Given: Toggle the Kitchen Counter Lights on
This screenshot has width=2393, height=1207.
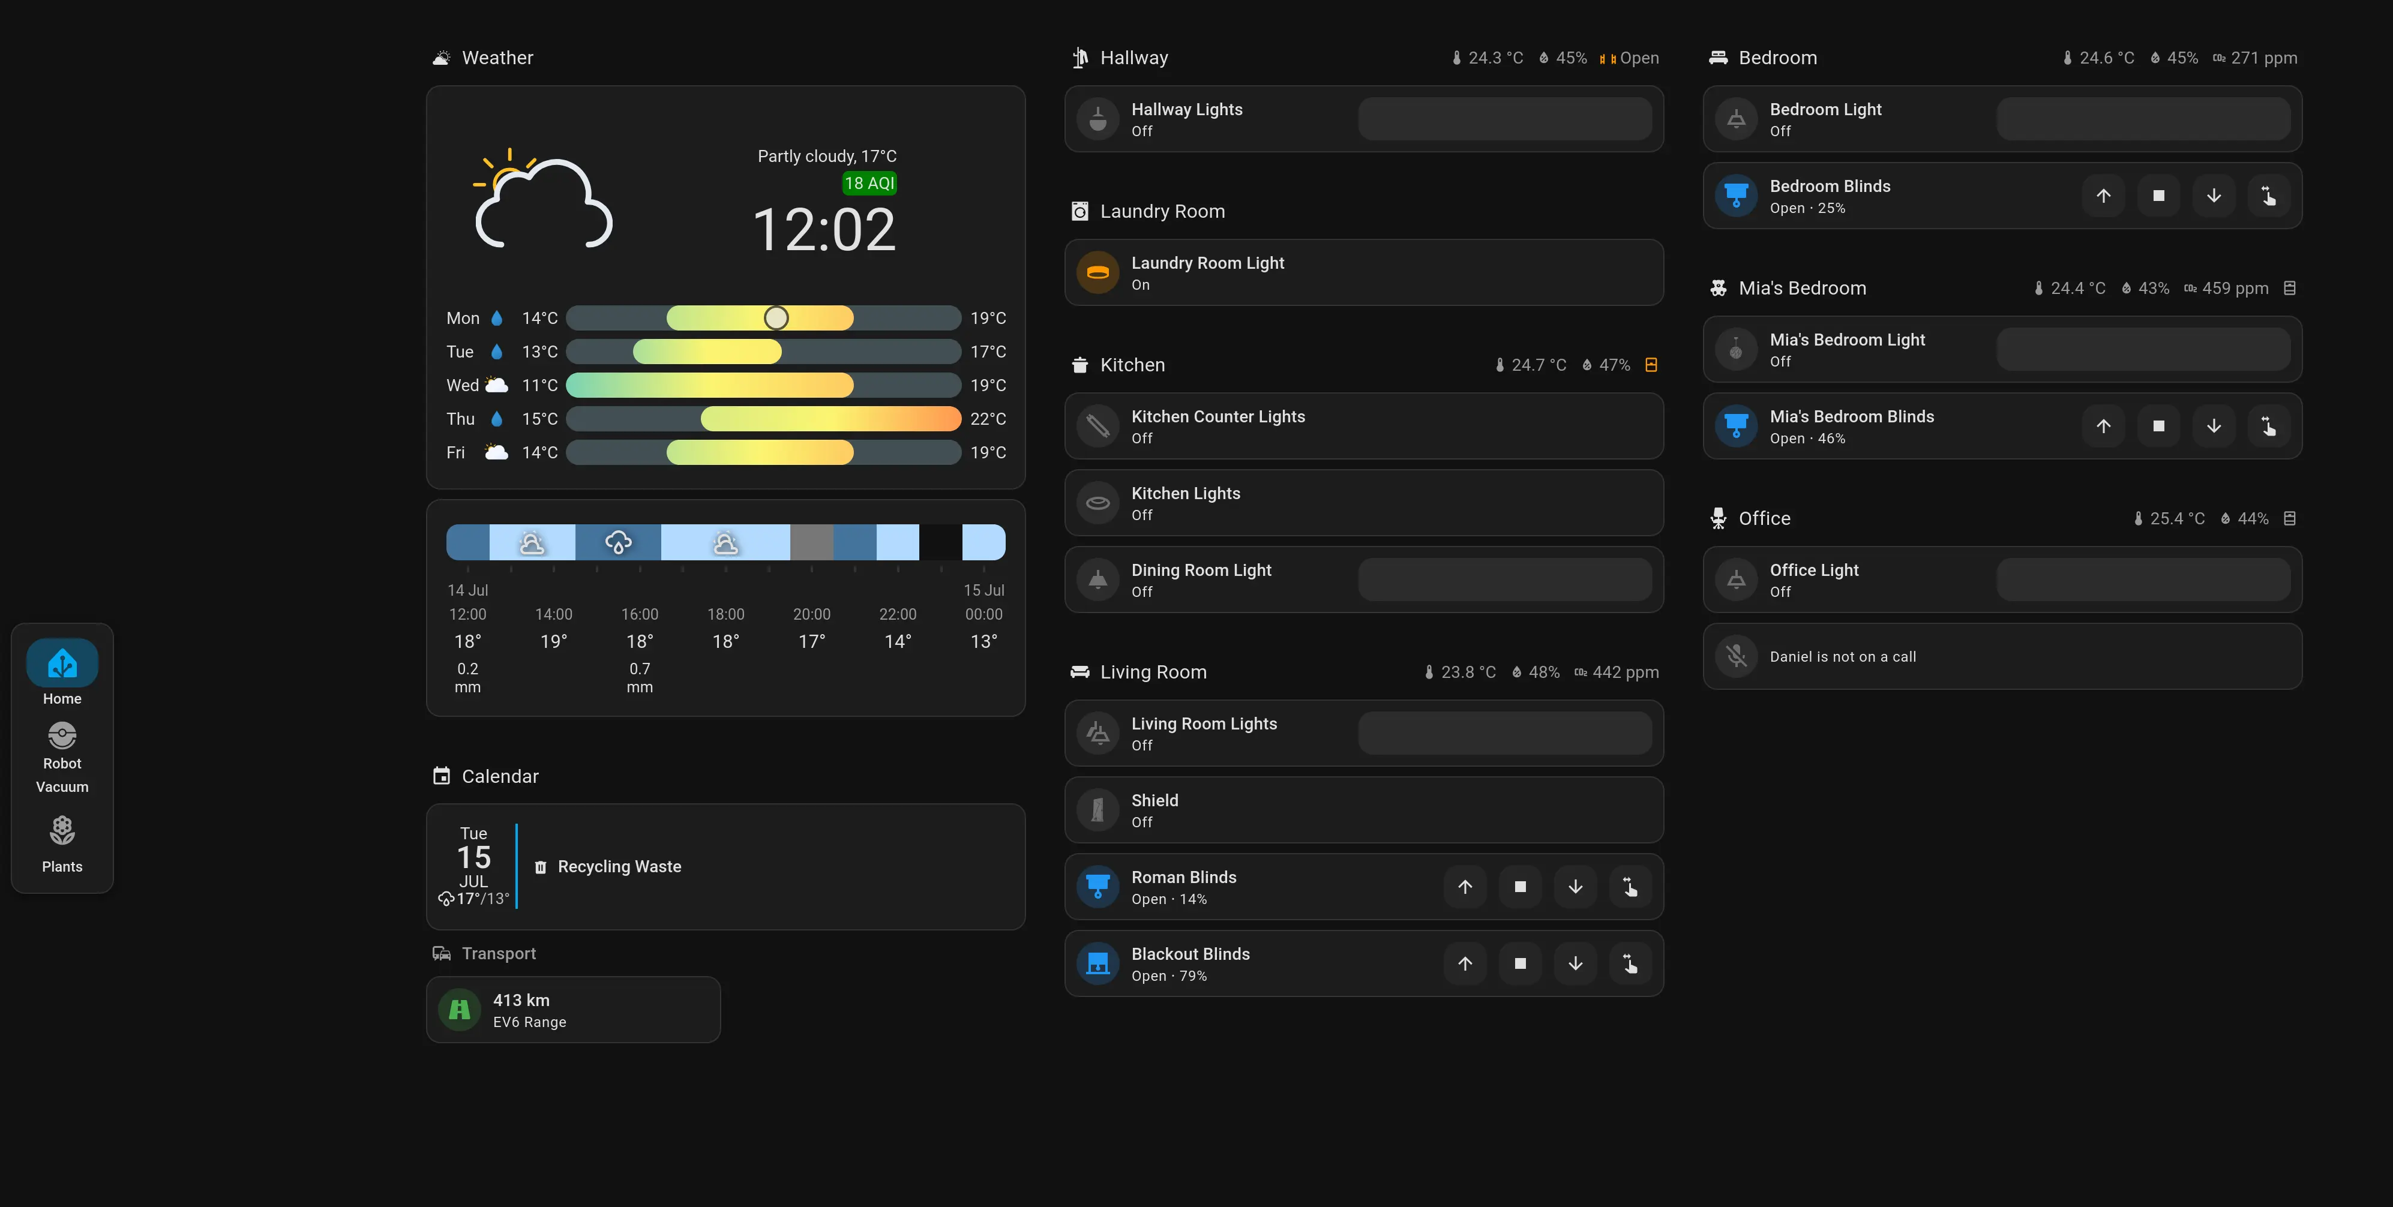Looking at the screenshot, I should click(1098, 426).
